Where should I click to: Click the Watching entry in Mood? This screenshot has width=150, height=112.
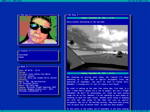coord(24,80)
